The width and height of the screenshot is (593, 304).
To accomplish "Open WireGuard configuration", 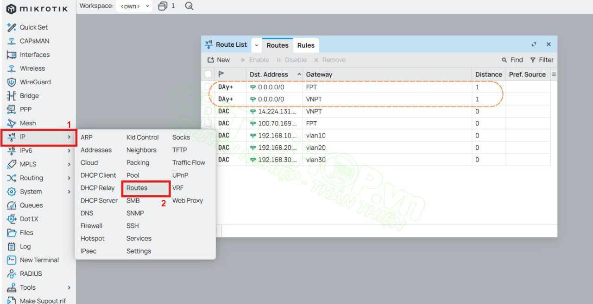I will (33, 82).
